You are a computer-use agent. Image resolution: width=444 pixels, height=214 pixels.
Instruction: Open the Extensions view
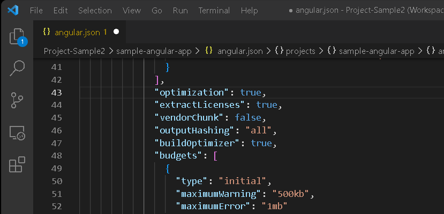(17, 164)
